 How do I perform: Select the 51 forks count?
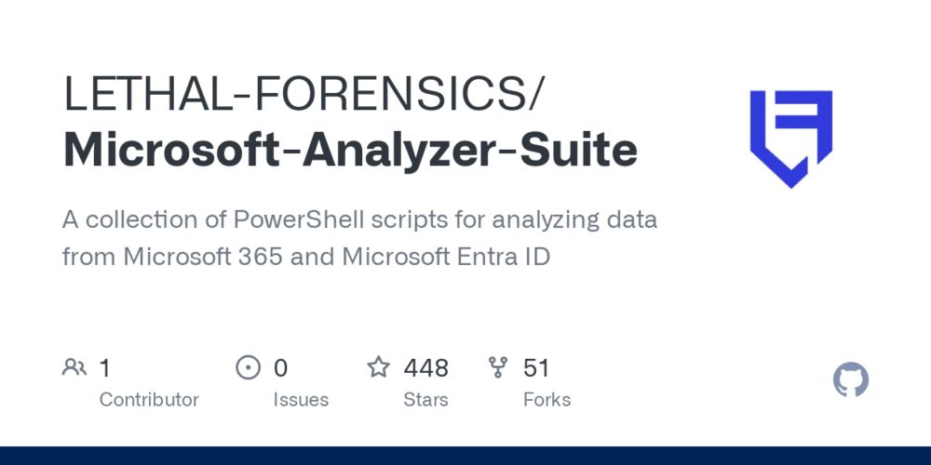point(536,367)
